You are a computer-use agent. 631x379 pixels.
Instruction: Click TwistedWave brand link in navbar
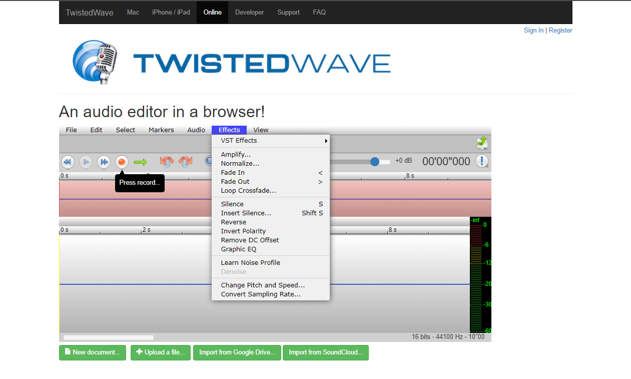click(90, 13)
